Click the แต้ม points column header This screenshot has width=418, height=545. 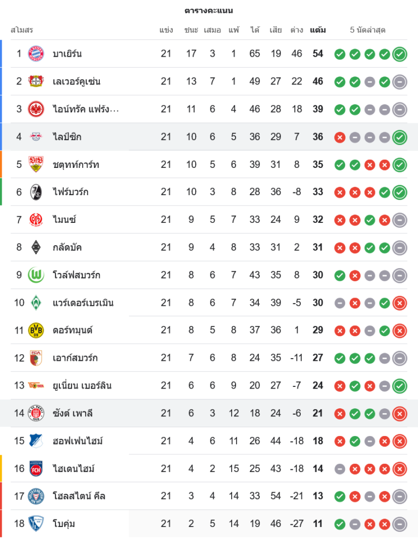[x=318, y=30]
